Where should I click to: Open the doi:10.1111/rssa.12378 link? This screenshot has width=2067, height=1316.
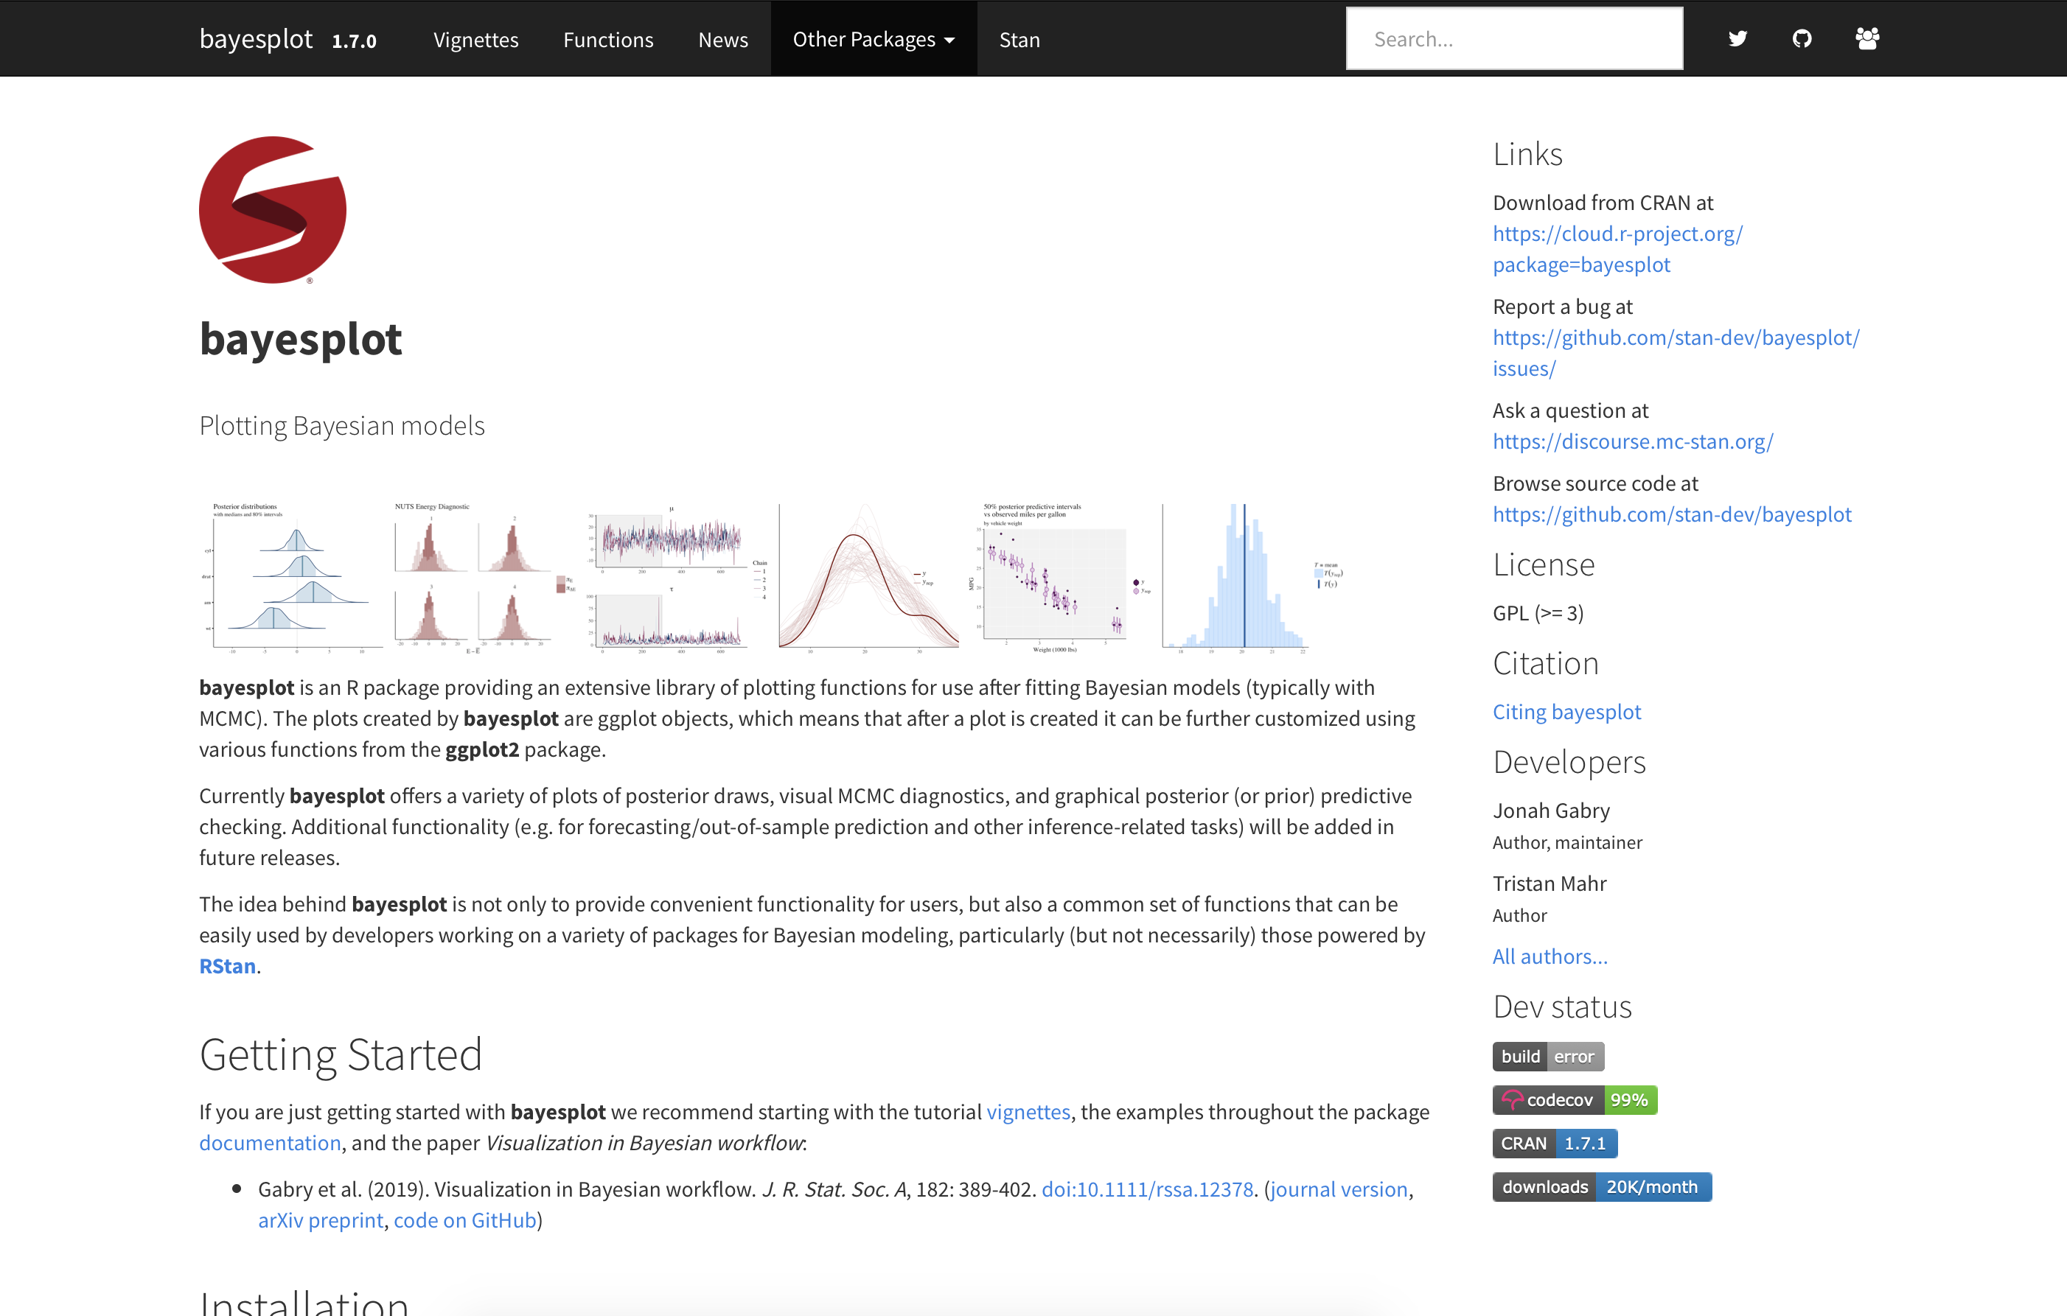[1148, 1189]
